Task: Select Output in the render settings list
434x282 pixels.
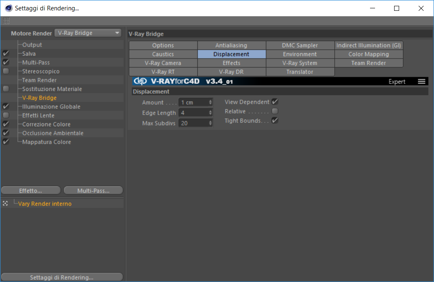Action: tap(32, 45)
